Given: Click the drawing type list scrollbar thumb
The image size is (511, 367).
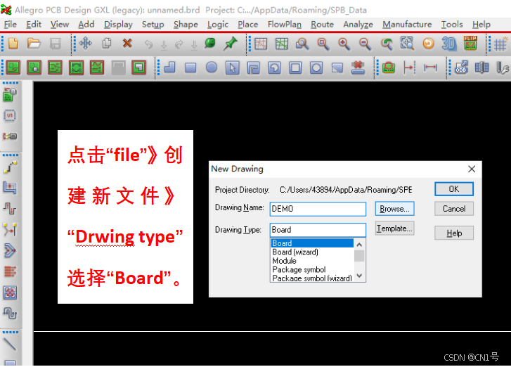Looking at the screenshot, I should [x=359, y=256].
